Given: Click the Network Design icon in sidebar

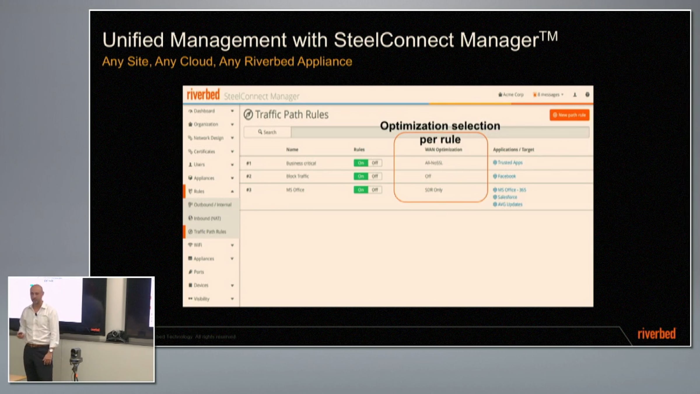Looking at the screenshot, I should pos(190,138).
